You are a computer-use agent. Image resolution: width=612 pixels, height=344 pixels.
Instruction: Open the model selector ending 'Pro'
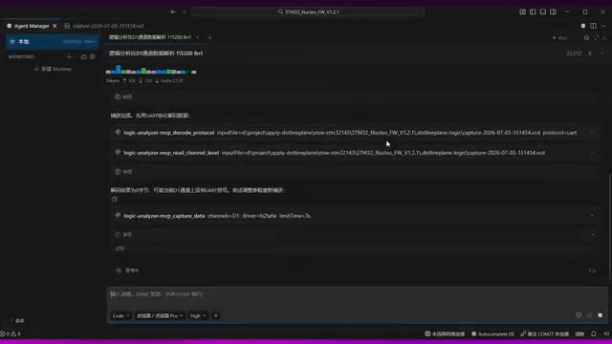click(x=160, y=316)
